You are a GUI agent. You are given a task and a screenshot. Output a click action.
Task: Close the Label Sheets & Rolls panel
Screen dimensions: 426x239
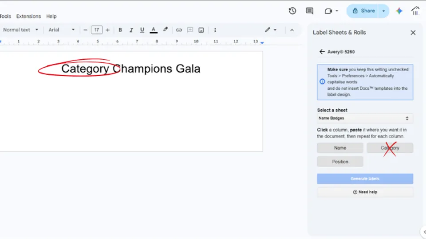click(413, 33)
